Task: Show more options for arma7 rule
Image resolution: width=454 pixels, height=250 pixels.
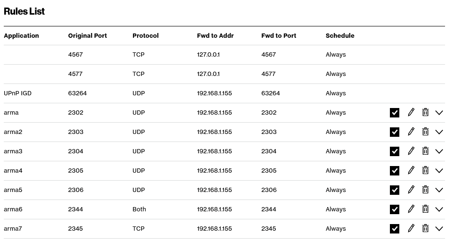Action: tap(439, 229)
